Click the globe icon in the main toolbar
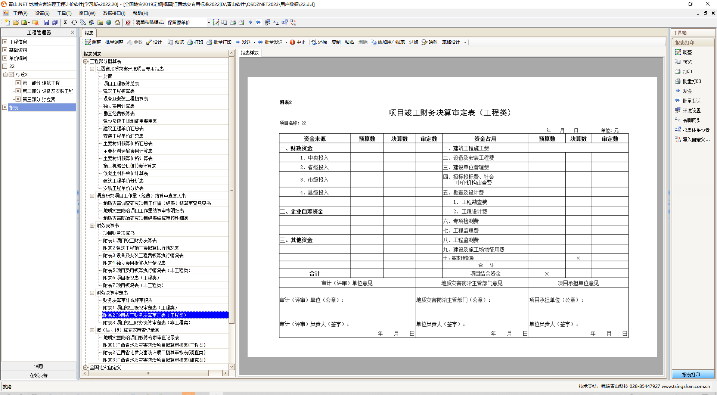The height and width of the screenshot is (395, 717). (x=109, y=22)
